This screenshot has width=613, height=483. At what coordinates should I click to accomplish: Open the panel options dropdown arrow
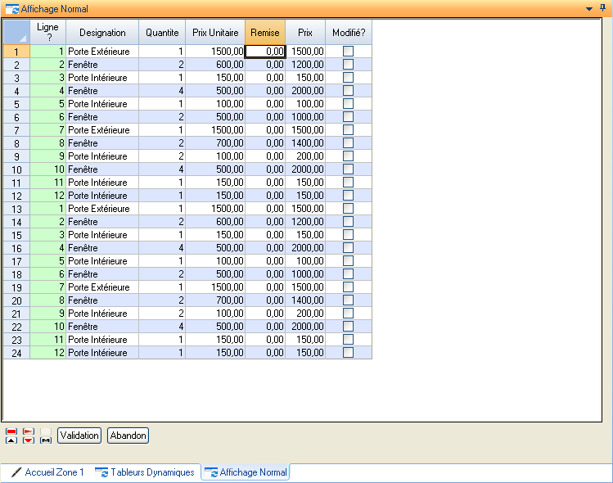(x=589, y=8)
